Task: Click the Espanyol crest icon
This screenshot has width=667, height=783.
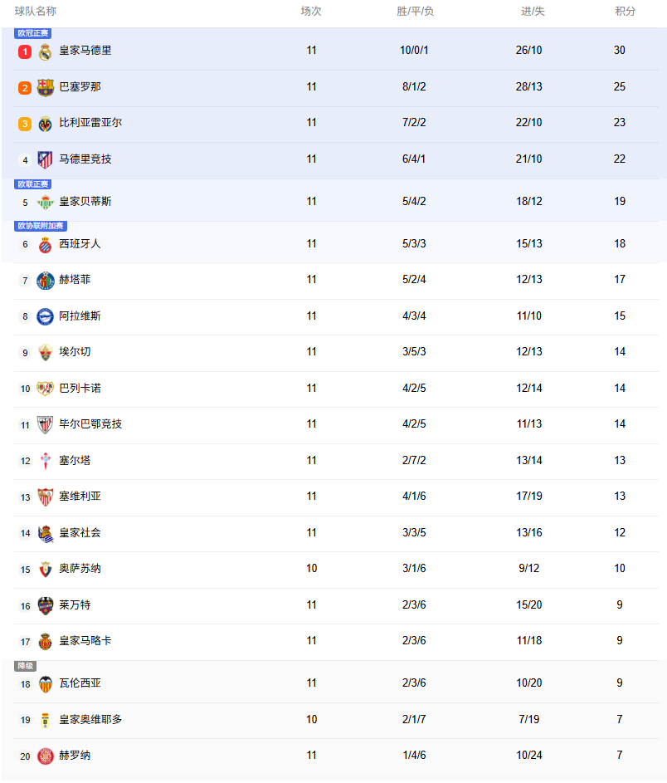Action: 46,244
